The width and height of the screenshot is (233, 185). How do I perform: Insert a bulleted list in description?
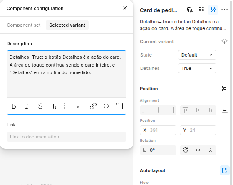click(x=67, y=106)
